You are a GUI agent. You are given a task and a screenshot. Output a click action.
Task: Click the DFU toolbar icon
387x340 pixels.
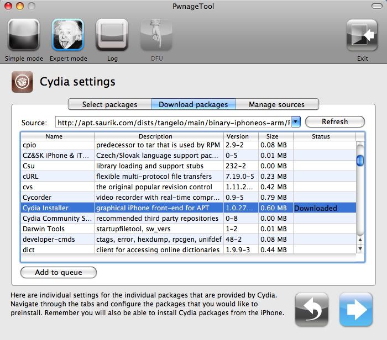tap(156, 35)
